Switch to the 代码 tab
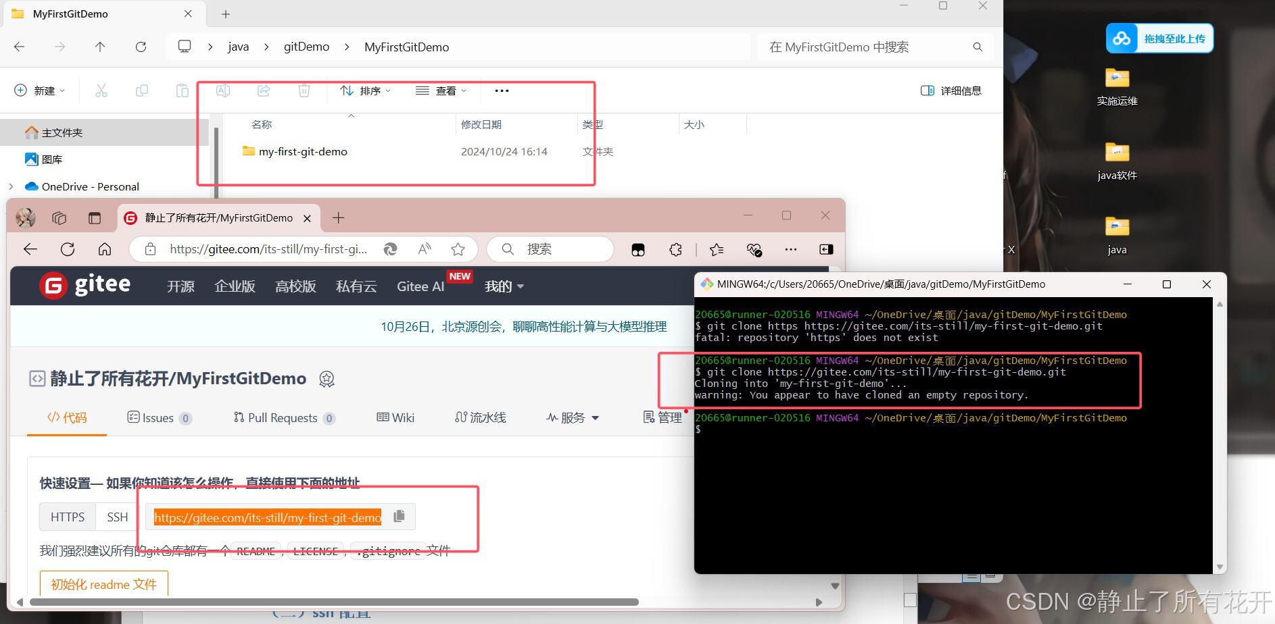 [x=67, y=417]
